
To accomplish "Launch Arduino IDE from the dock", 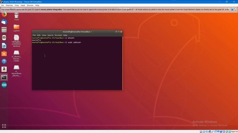I will coord(4,85).
